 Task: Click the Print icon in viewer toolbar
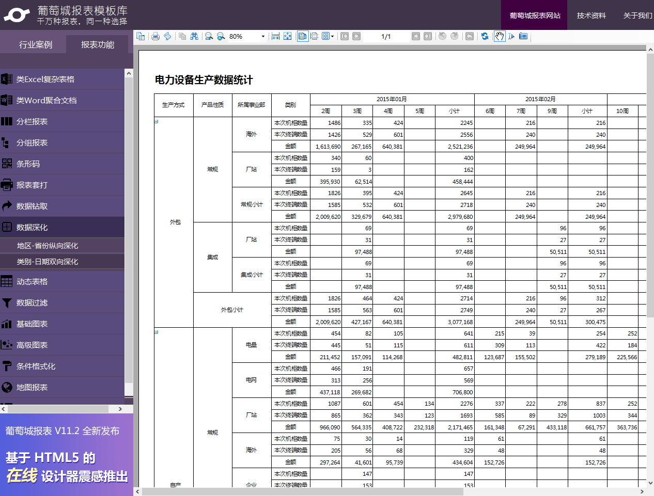pyautogui.click(x=155, y=36)
